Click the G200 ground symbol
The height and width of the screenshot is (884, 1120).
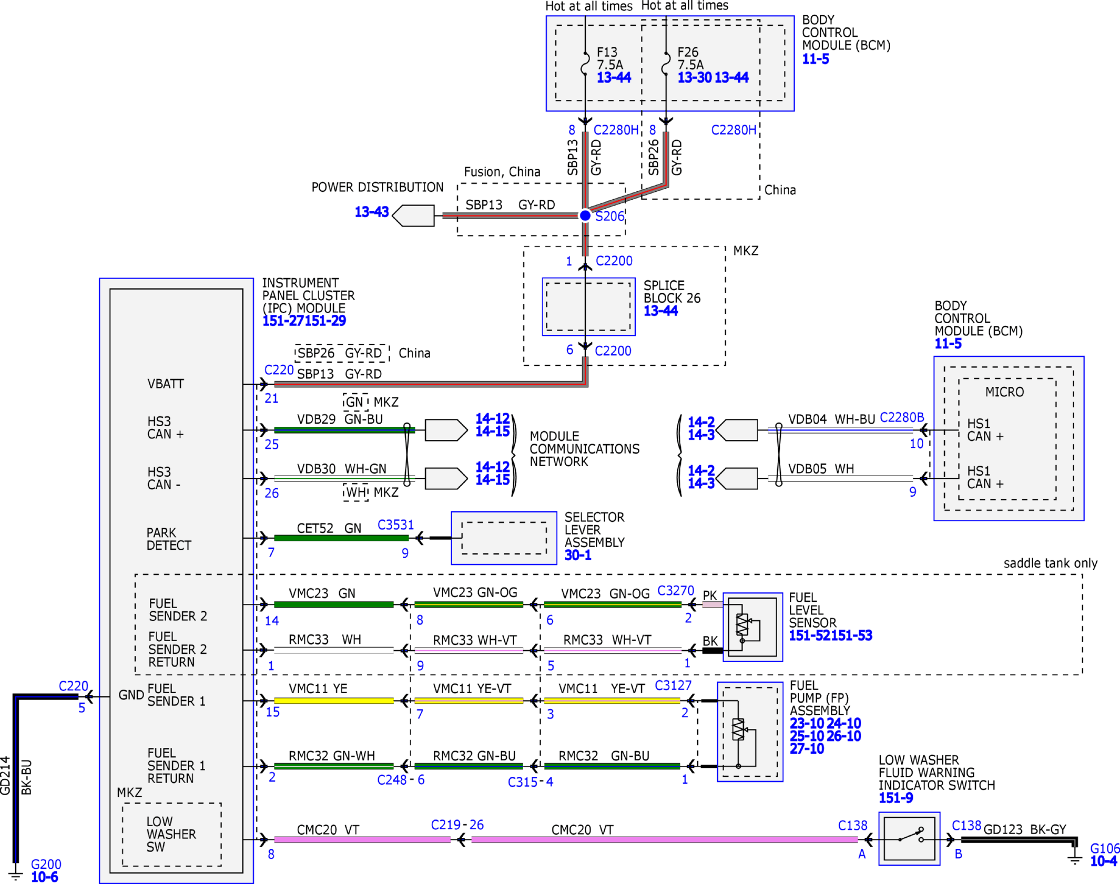point(16,876)
